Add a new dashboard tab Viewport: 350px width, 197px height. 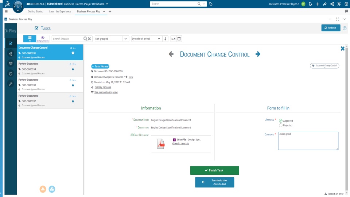pos(110,11)
